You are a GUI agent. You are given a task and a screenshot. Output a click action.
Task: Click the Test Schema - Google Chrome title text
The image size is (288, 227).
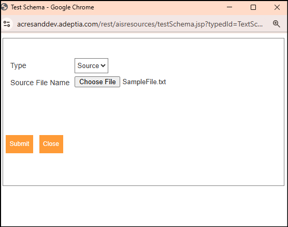click(52, 7)
